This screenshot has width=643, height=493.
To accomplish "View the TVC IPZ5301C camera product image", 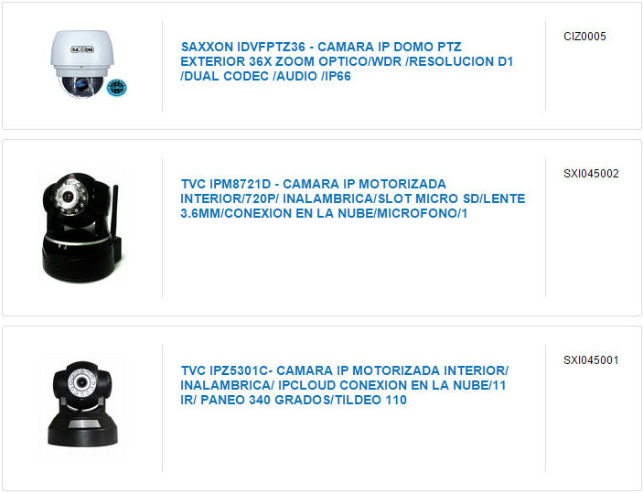I will (83, 404).
